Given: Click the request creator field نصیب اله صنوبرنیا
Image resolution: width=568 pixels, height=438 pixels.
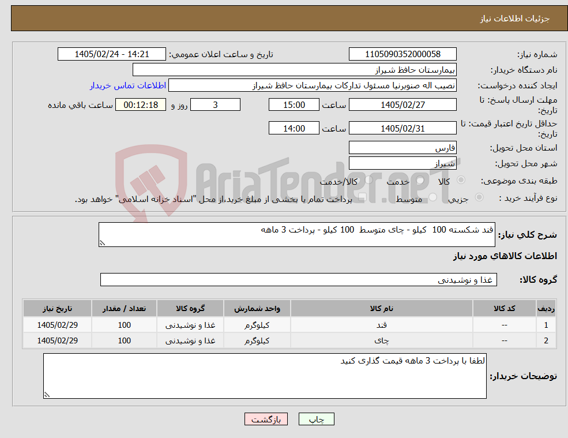Looking at the screenshot, I should (312, 85).
